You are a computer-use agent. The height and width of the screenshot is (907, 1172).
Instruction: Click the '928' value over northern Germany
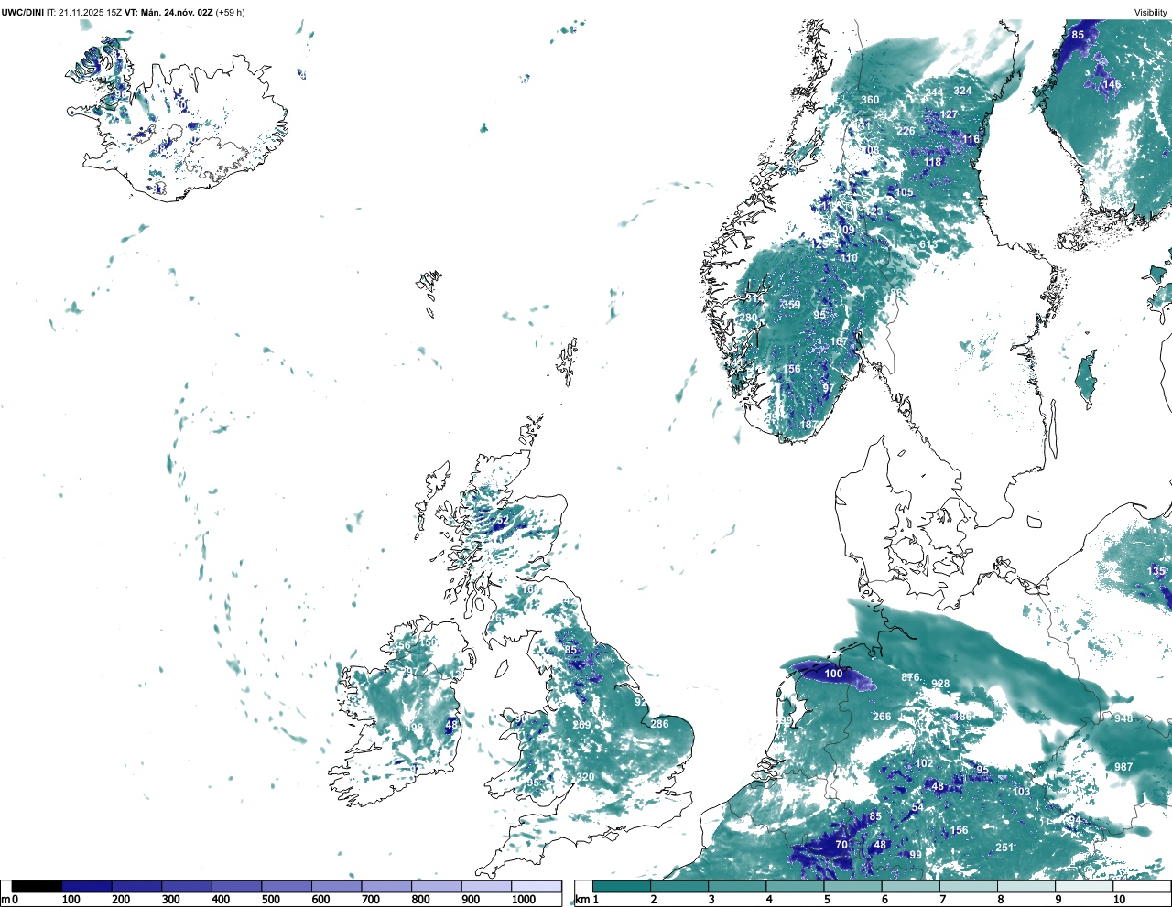pos(940,684)
